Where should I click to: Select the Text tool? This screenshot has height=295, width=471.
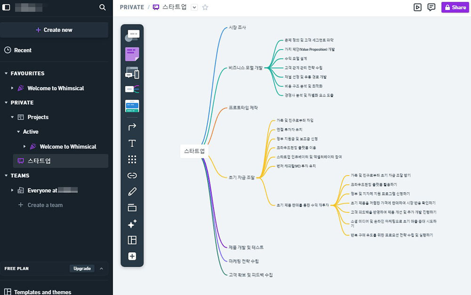click(132, 143)
